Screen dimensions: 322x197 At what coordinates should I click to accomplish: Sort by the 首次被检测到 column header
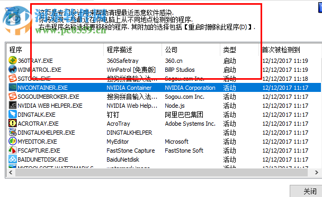[290, 50]
